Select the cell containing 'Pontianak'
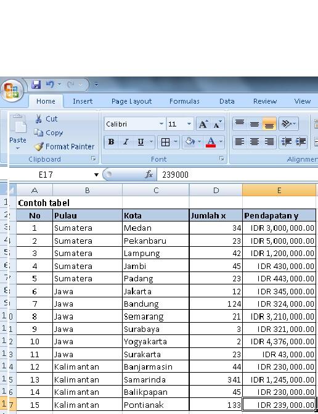Viewport: 318px width, 414px height. click(156, 405)
